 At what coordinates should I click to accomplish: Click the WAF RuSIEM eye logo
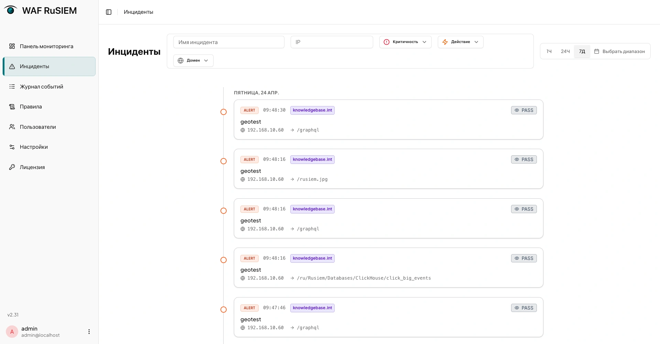(11, 10)
